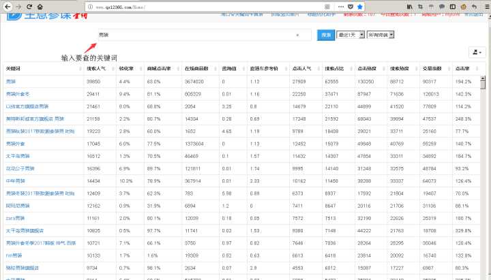
Task: Clear keyword with the x icon
Action: point(297,35)
